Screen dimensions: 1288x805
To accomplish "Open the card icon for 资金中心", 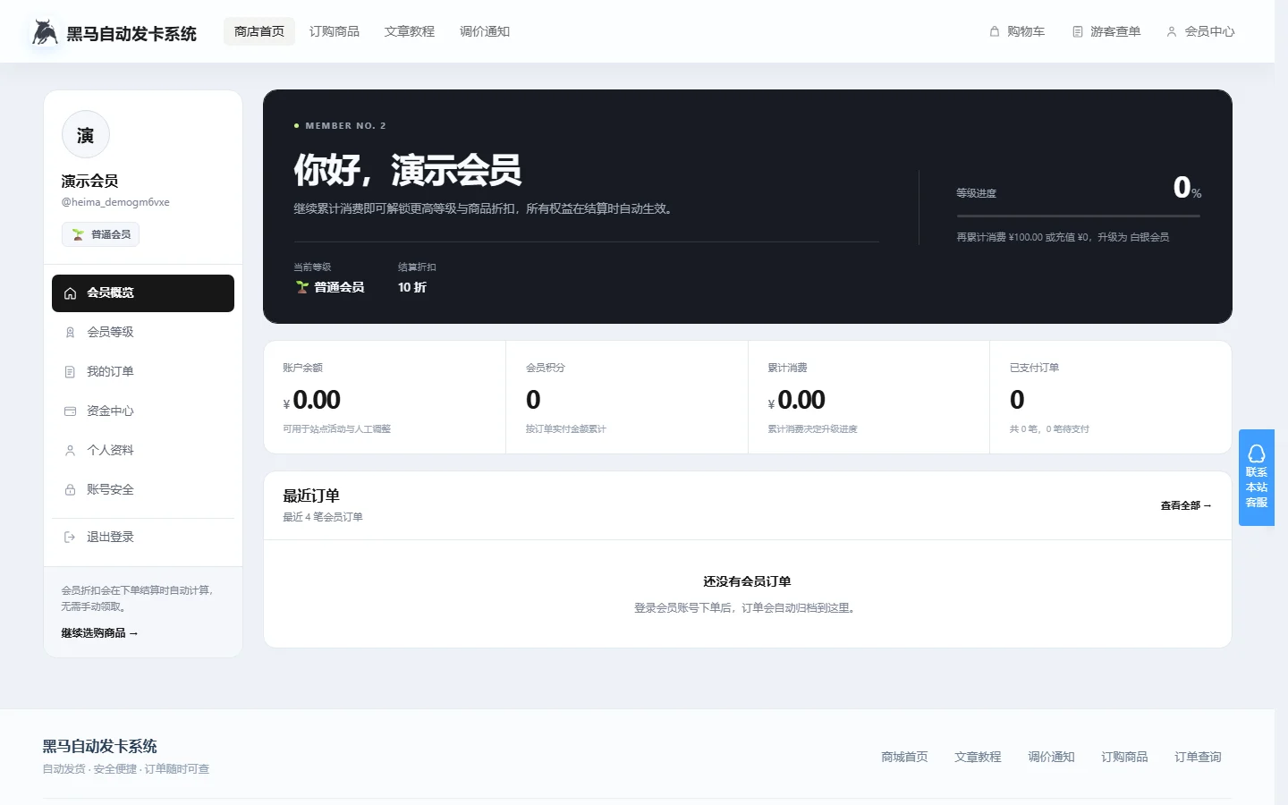I will point(70,411).
